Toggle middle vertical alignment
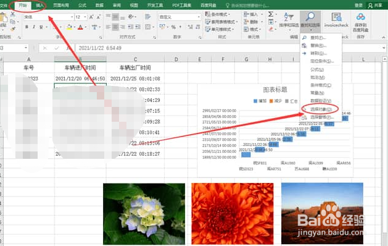388x246 pixels. [115, 17]
